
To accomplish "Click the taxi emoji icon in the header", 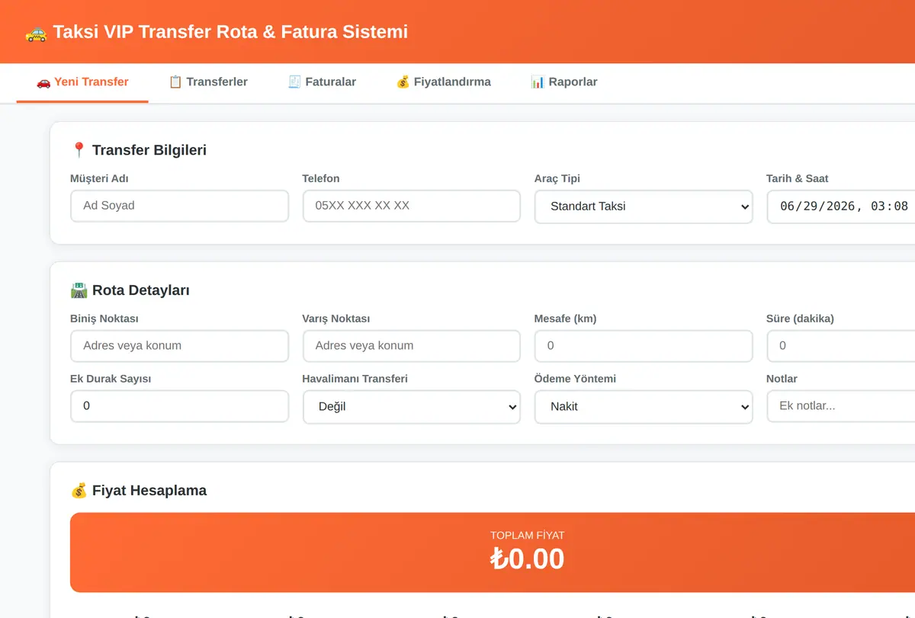I will (35, 32).
